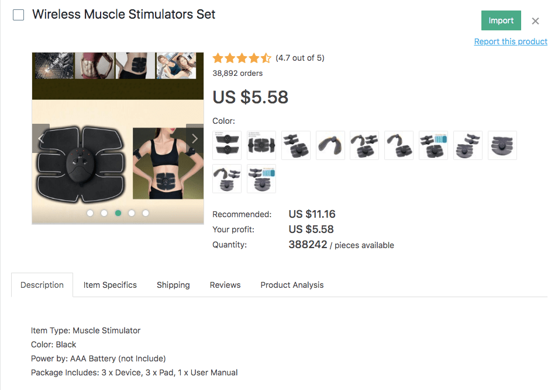Viewport: 558px width, 390px height.
Task: Click the woman wearing stimulator product photo
Action: [163, 163]
